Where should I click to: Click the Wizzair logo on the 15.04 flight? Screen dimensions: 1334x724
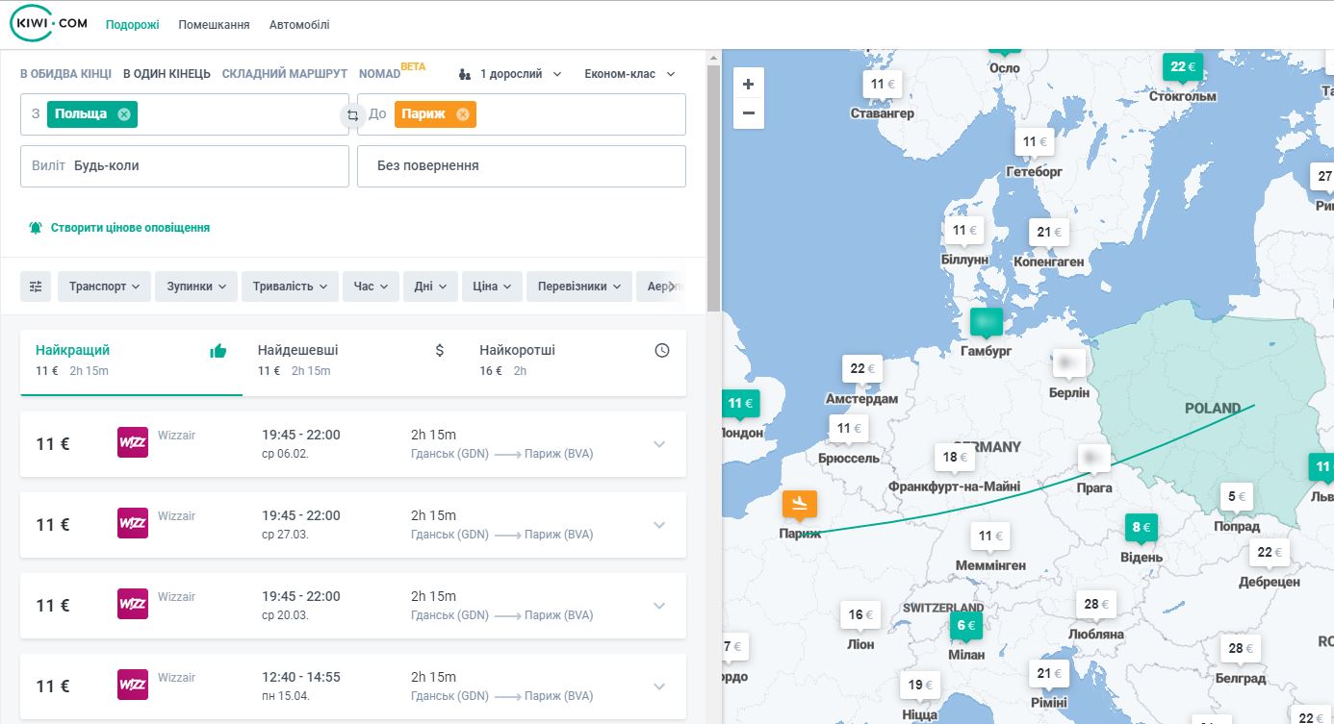click(x=133, y=685)
